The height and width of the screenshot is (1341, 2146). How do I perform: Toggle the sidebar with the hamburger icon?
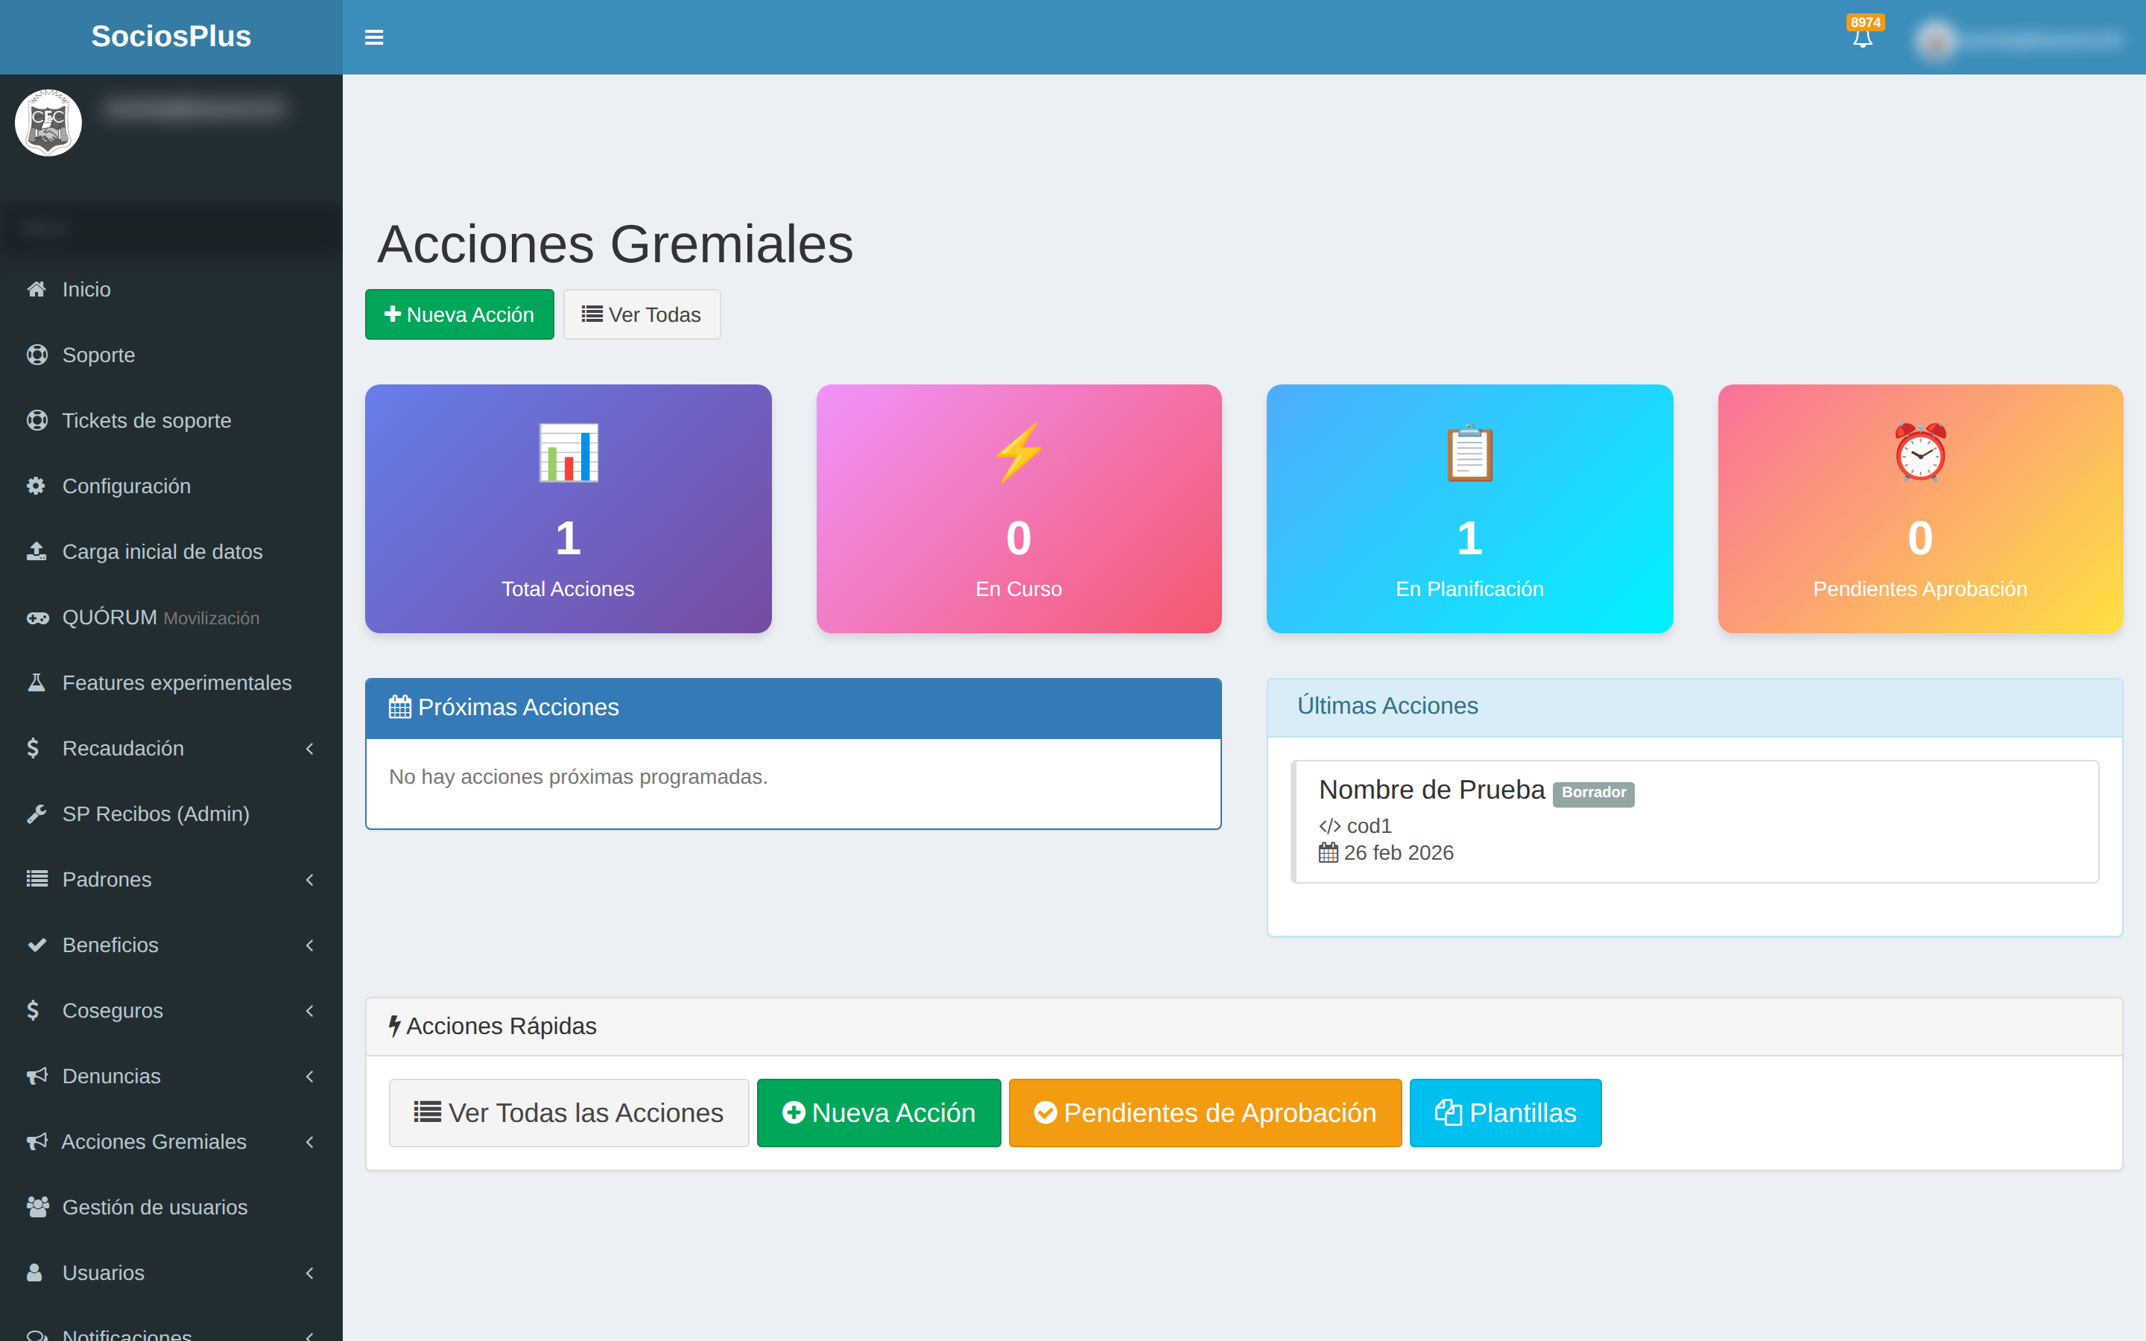[x=373, y=37]
